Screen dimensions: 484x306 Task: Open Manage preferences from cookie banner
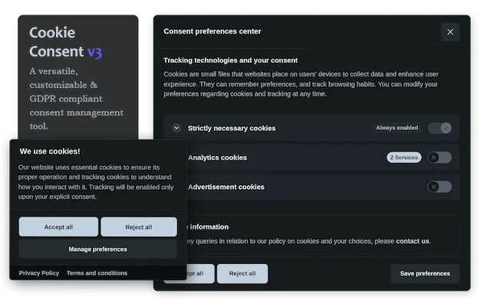98,249
